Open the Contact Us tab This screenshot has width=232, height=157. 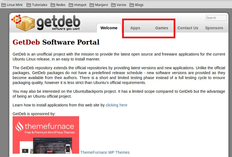click(x=188, y=28)
